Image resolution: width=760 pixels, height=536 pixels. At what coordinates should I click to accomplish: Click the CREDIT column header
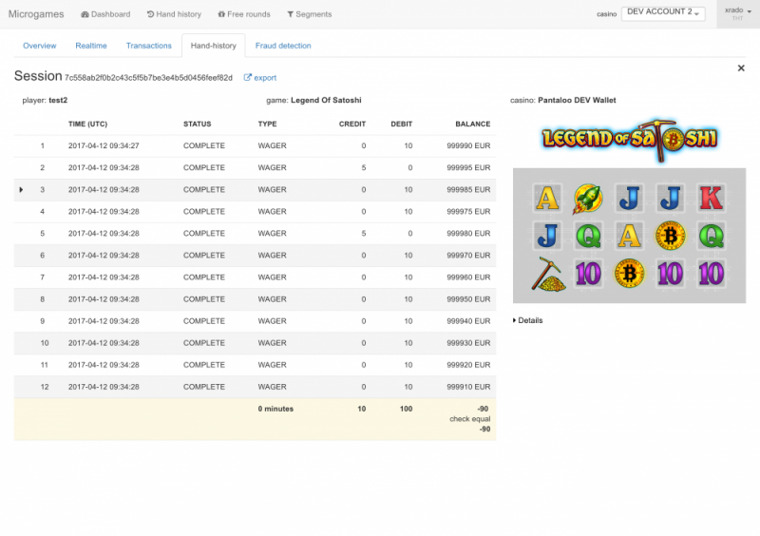pyautogui.click(x=351, y=124)
